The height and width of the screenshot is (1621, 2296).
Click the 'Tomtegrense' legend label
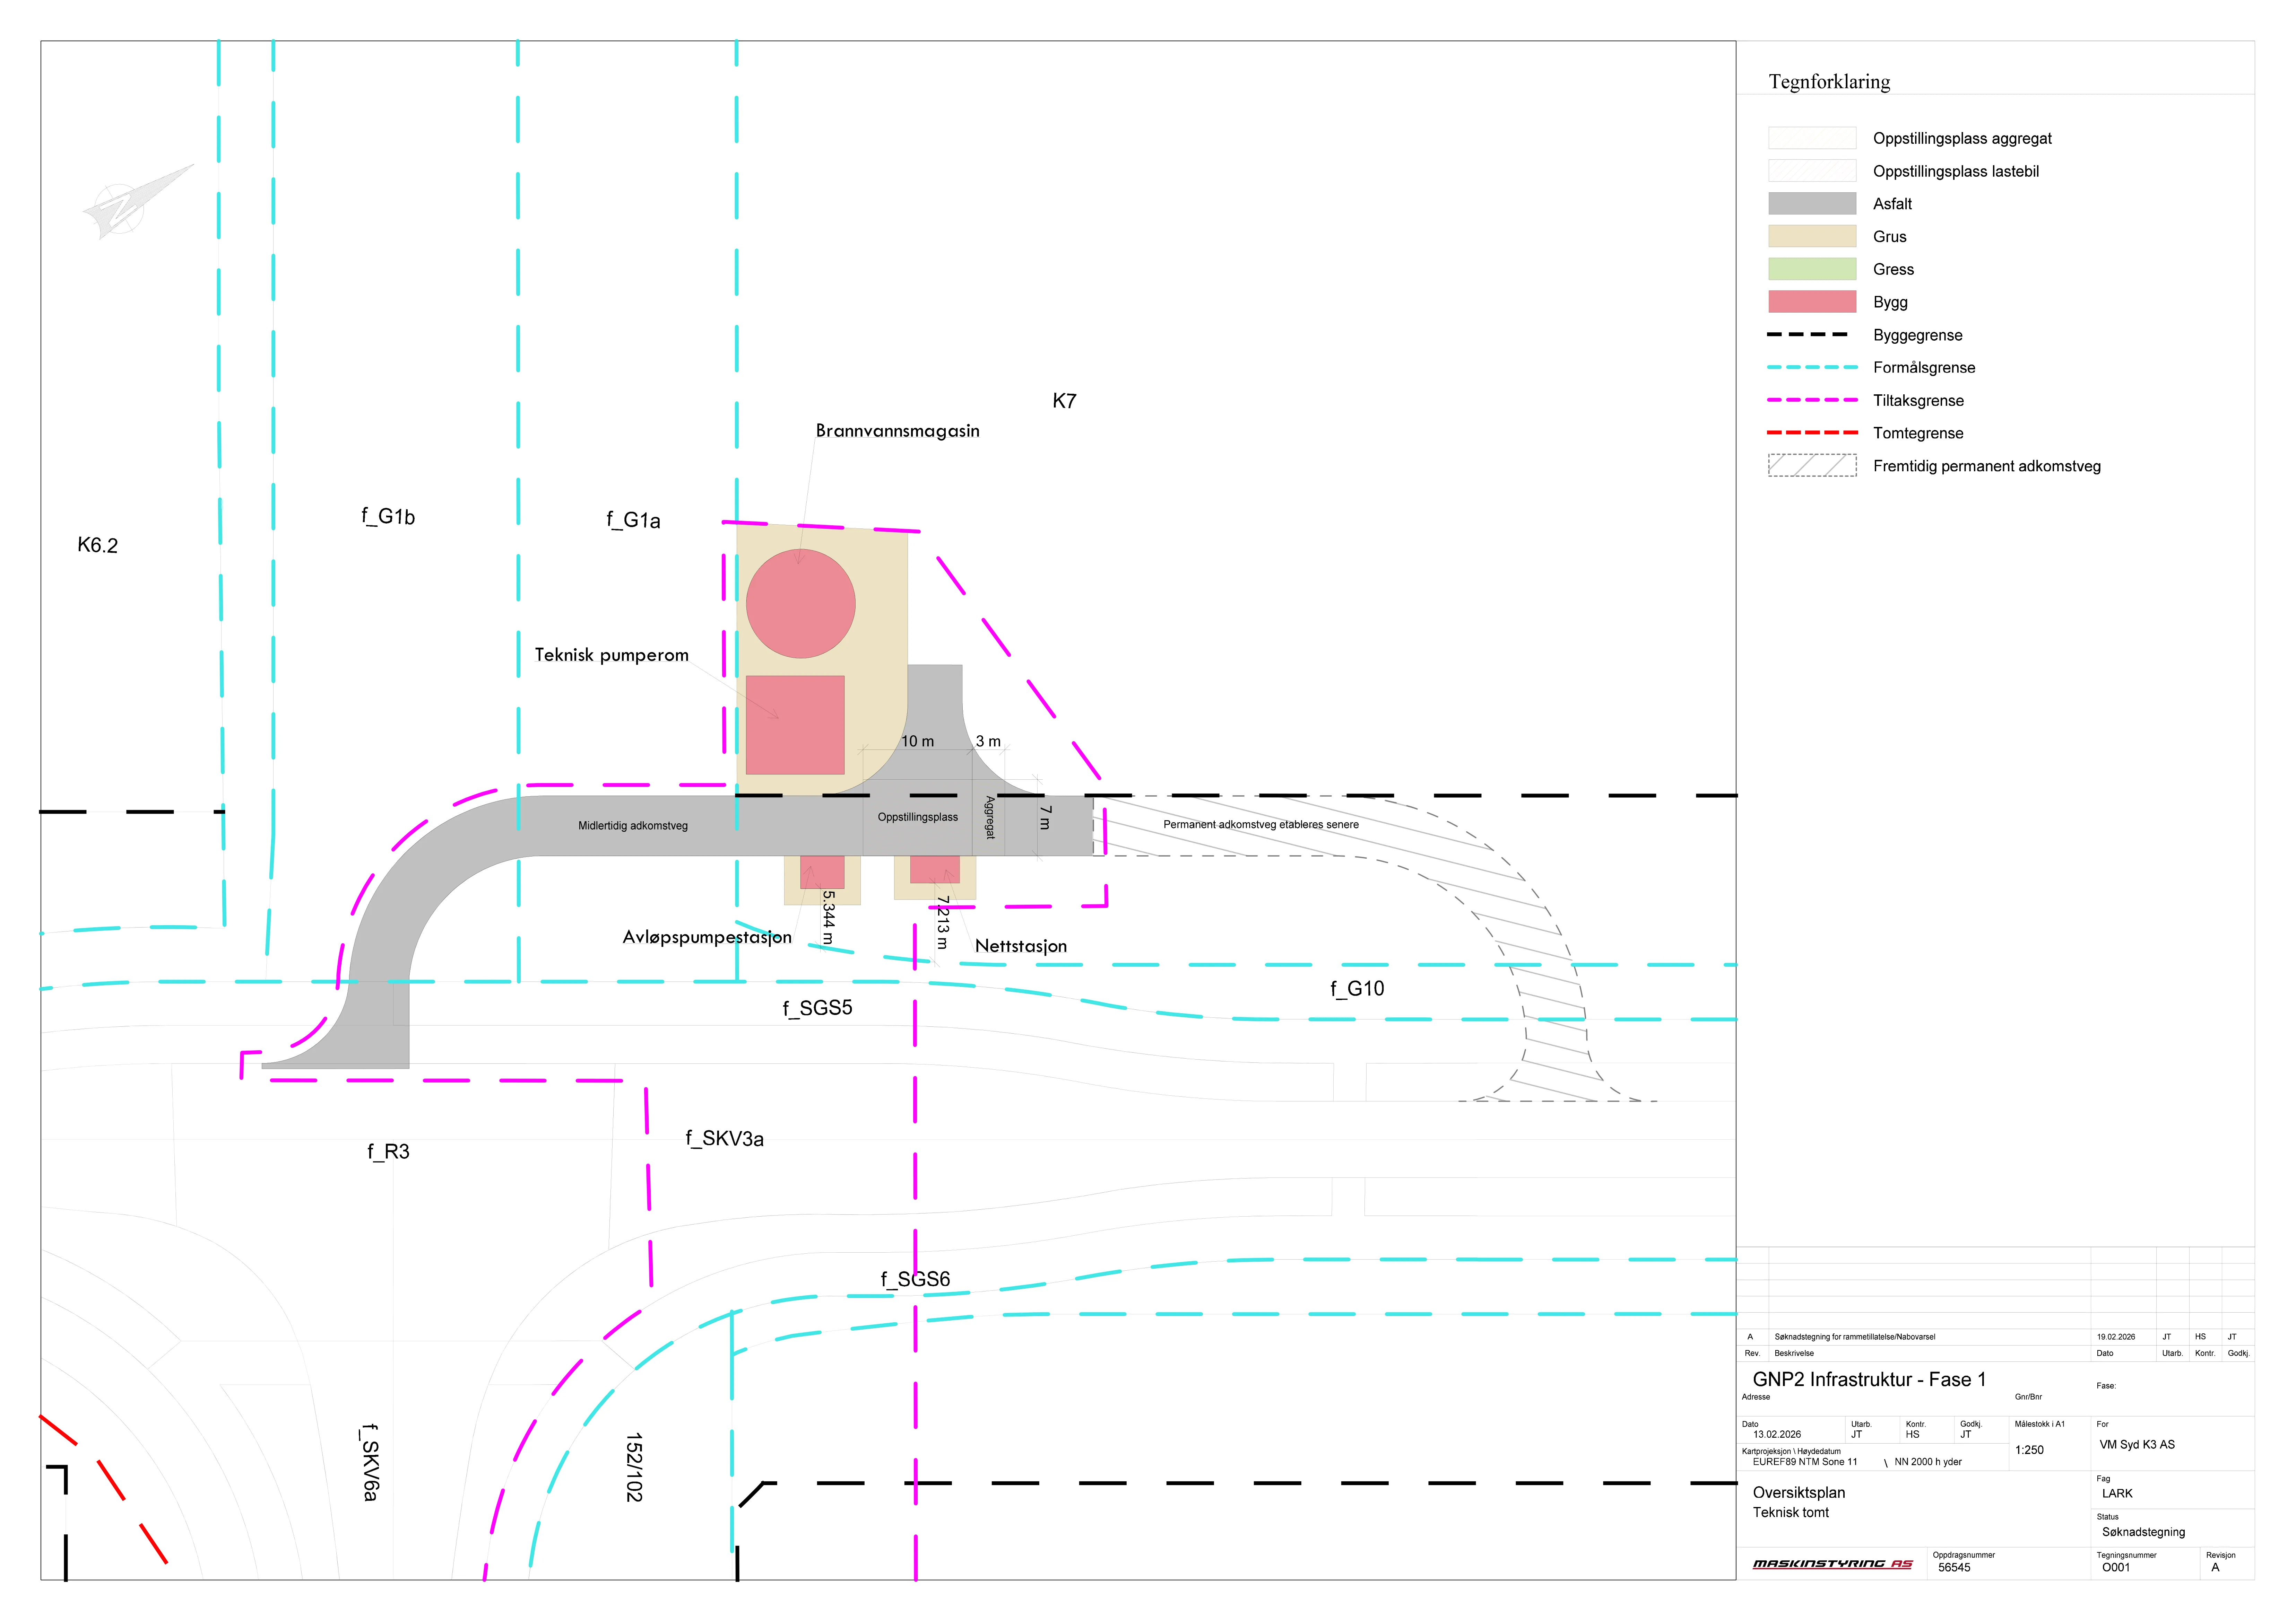click(x=1918, y=434)
